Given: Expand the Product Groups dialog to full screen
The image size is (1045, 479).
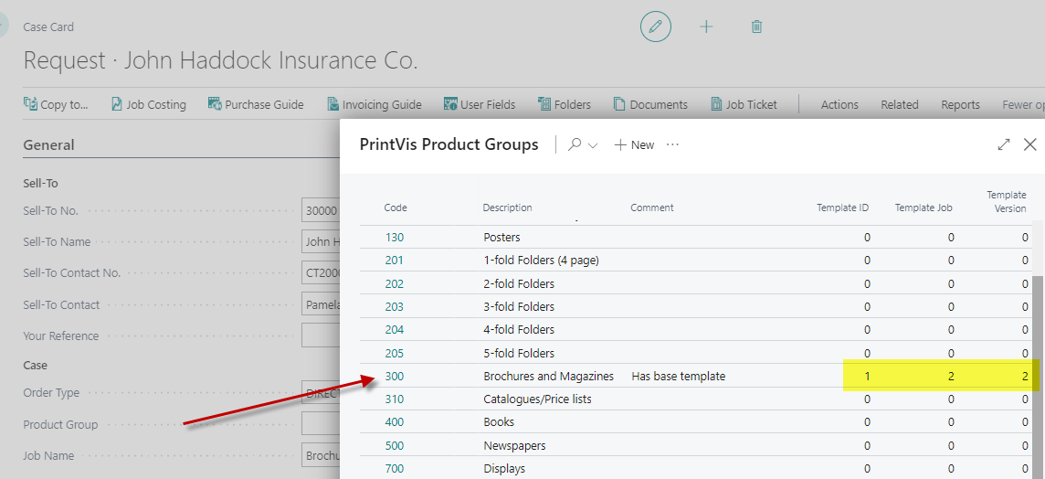Looking at the screenshot, I should pos(1004,144).
